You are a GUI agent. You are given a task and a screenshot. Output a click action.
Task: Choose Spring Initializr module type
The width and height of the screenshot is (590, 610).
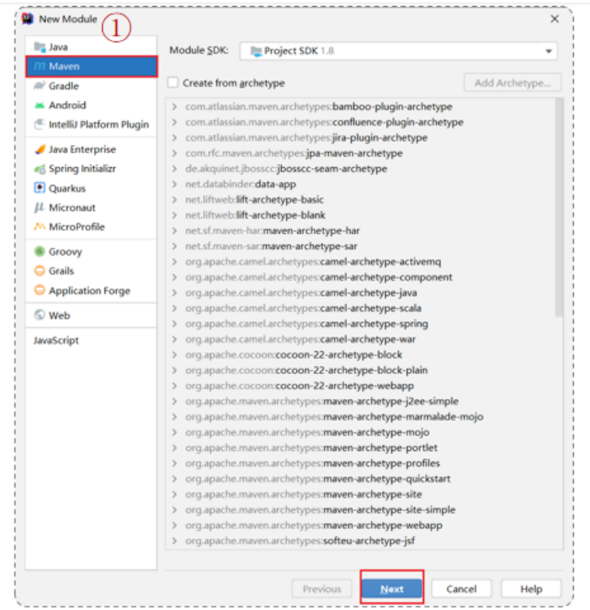tap(92, 169)
